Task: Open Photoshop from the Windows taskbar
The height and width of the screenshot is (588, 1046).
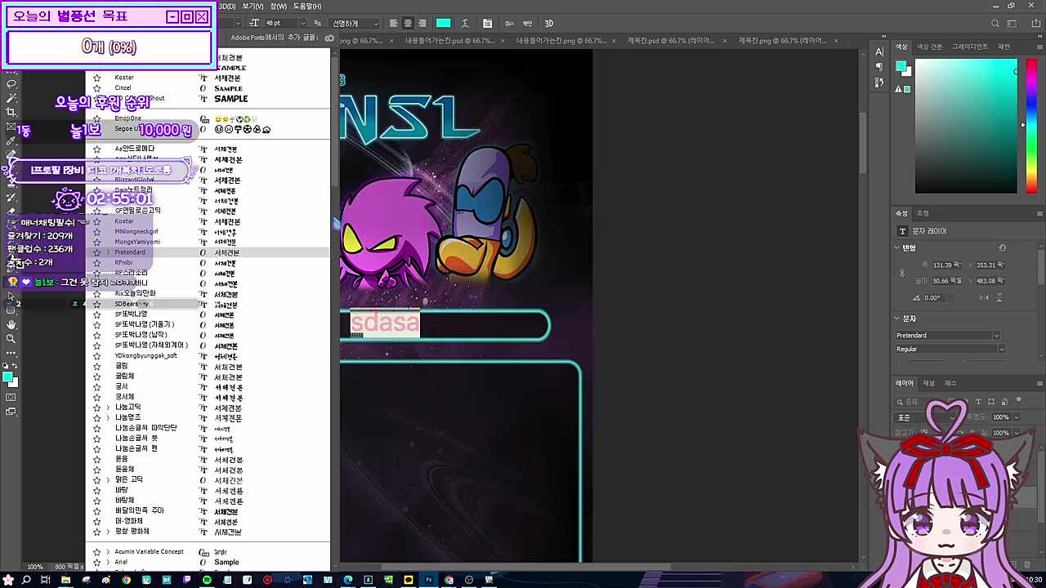Action: pyautogui.click(x=428, y=580)
